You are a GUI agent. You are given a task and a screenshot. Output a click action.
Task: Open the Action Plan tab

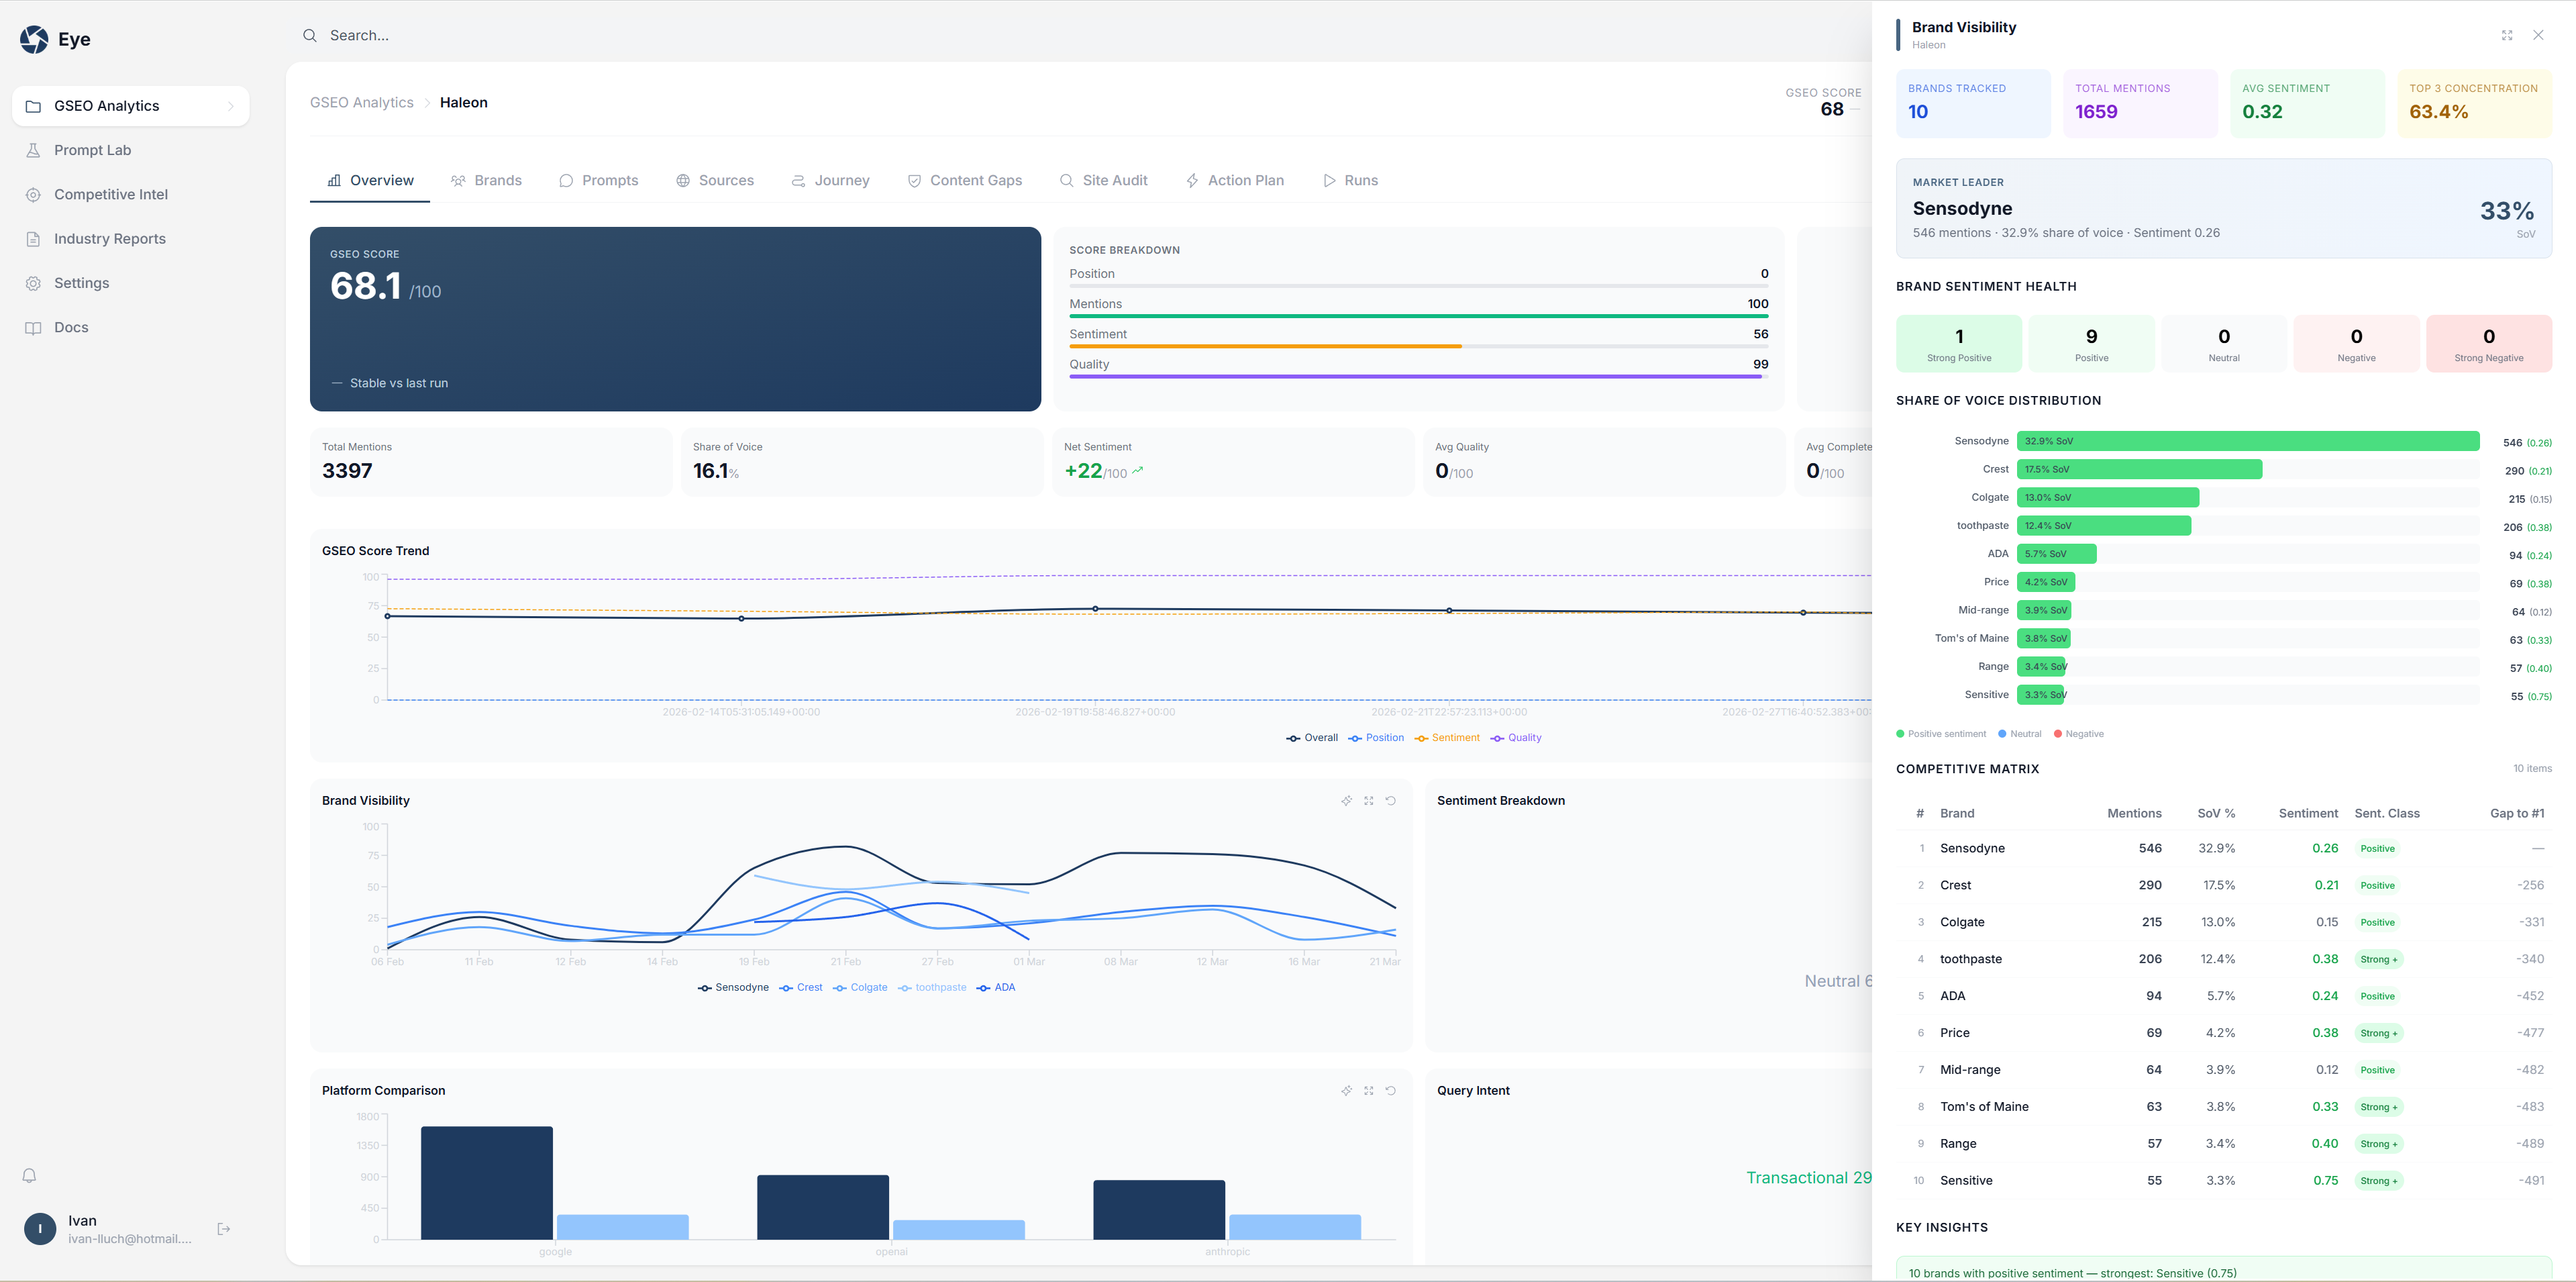pyautogui.click(x=1234, y=181)
